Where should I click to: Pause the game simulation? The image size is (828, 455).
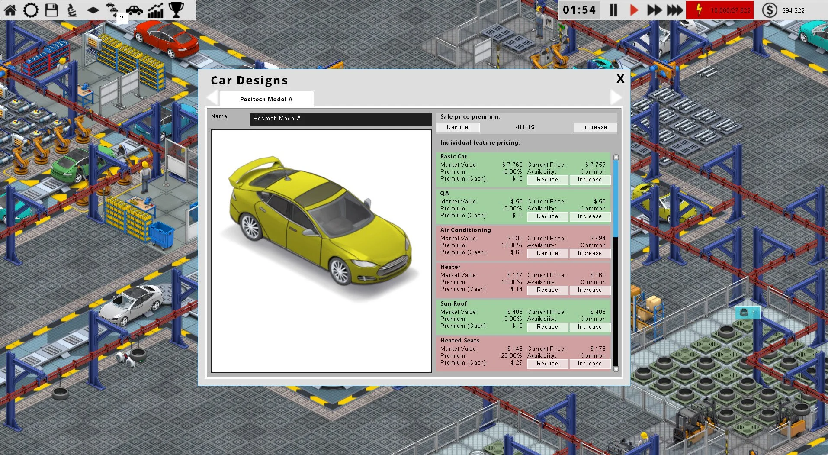tap(613, 10)
